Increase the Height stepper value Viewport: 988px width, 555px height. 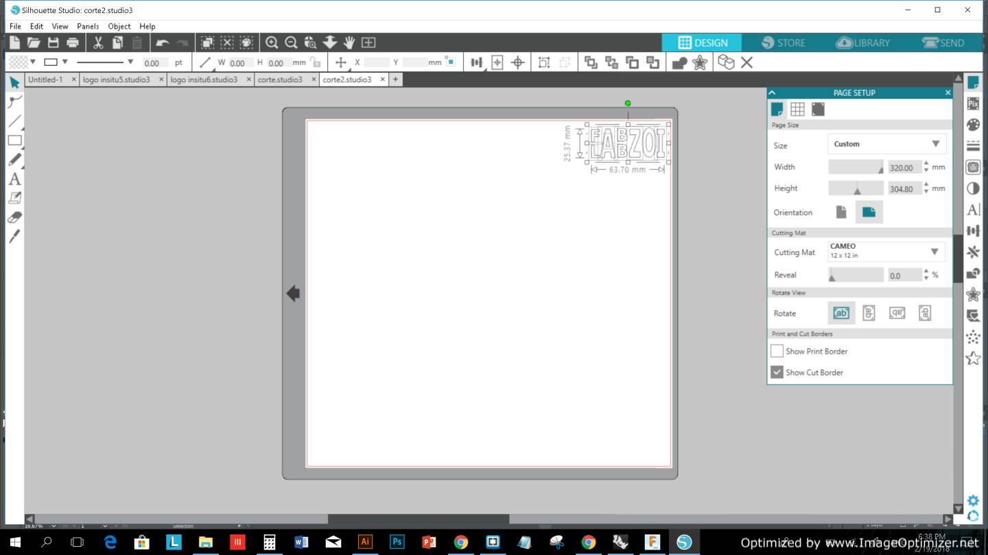click(x=926, y=185)
